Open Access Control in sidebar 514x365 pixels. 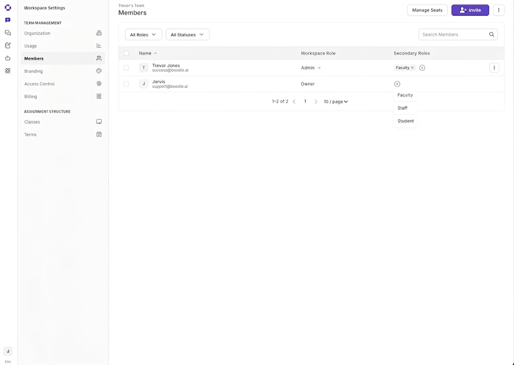pyautogui.click(x=63, y=84)
